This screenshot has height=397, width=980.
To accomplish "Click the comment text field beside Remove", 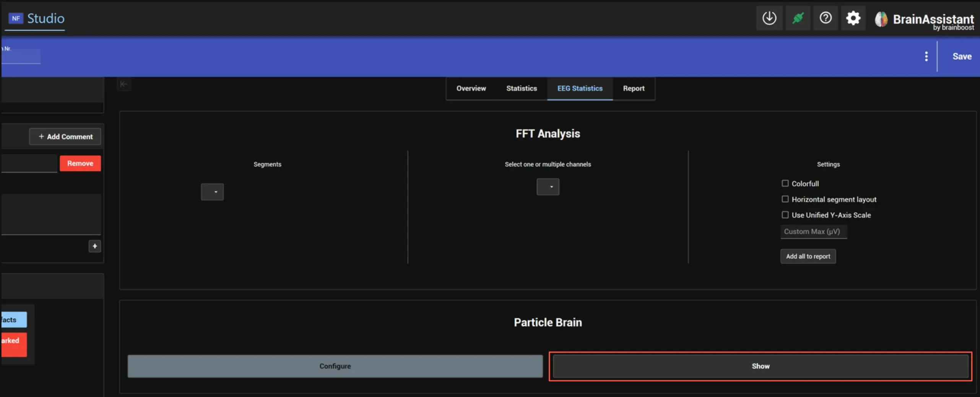I will click(x=29, y=163).
